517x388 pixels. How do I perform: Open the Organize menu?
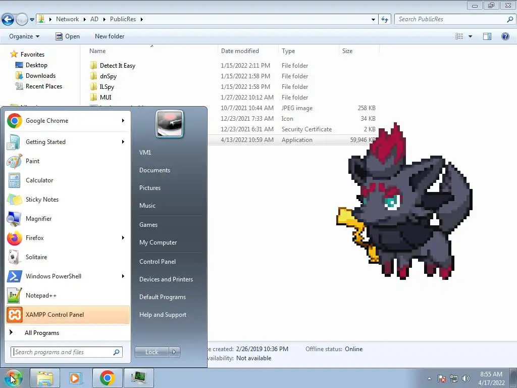tap(24, 36)
